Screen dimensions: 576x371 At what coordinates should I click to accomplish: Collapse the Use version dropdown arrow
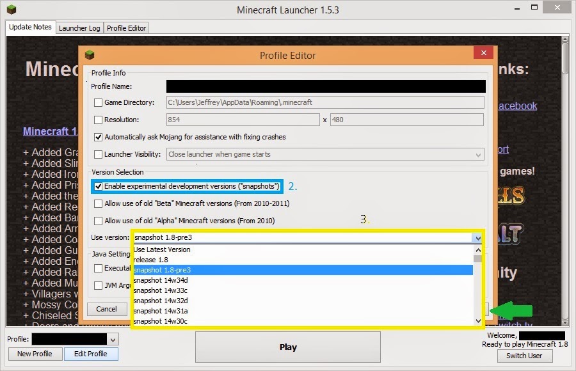coord(477,238)
